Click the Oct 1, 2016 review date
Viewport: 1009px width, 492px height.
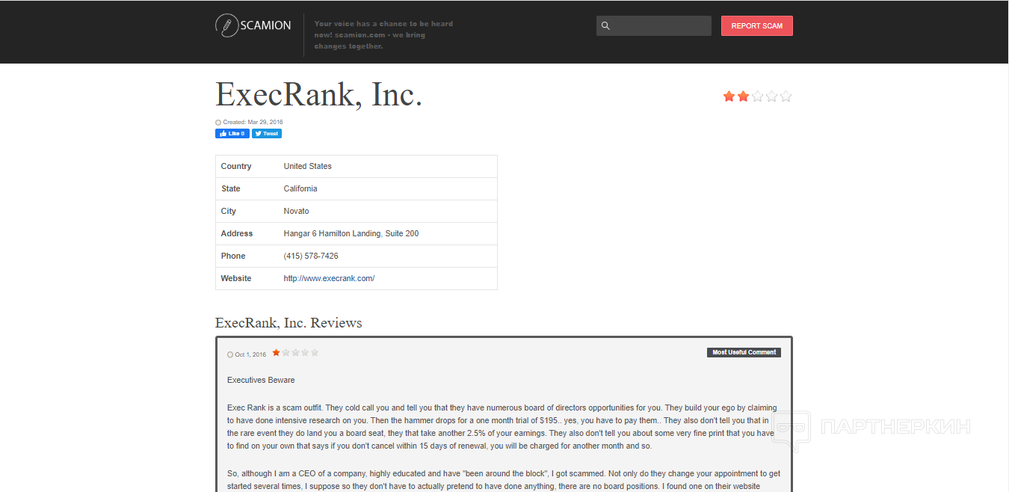250,354
